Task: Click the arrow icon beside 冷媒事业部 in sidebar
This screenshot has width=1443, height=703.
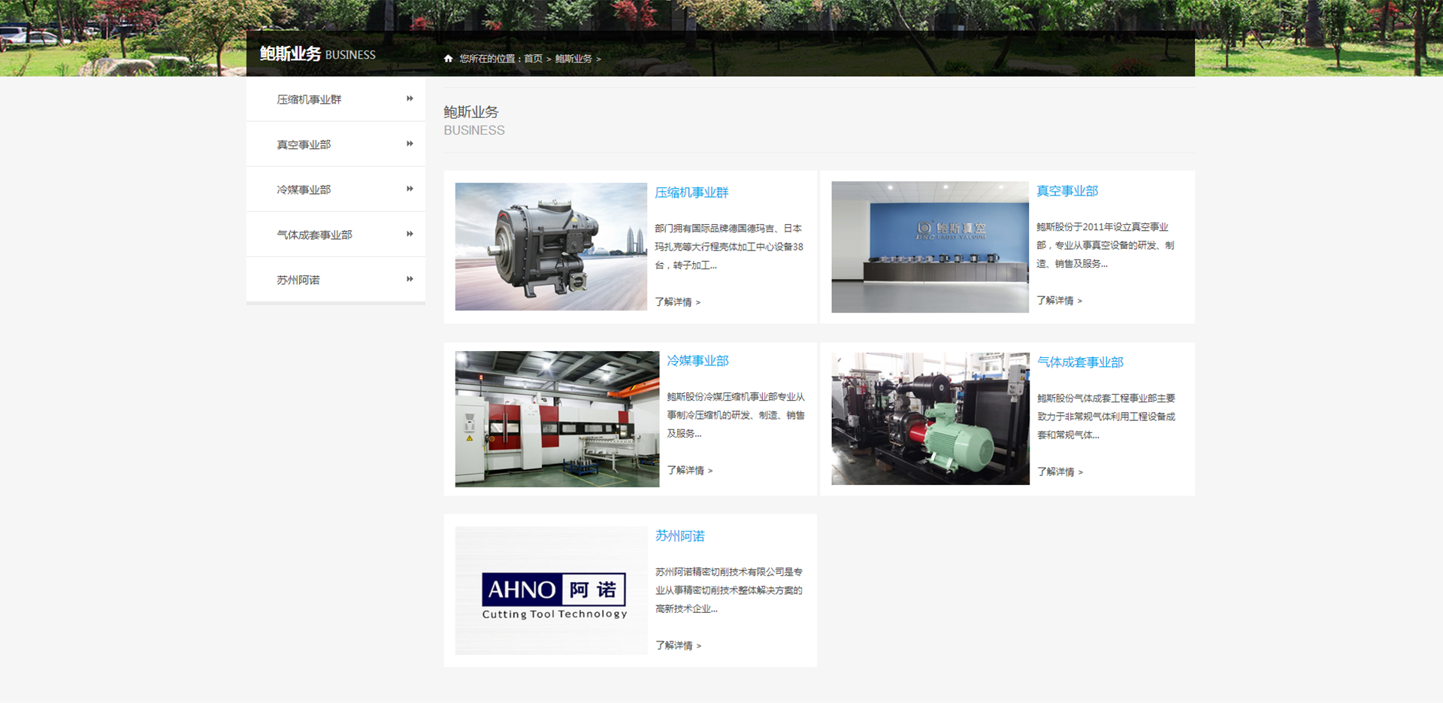Action: tap(410, 189)
